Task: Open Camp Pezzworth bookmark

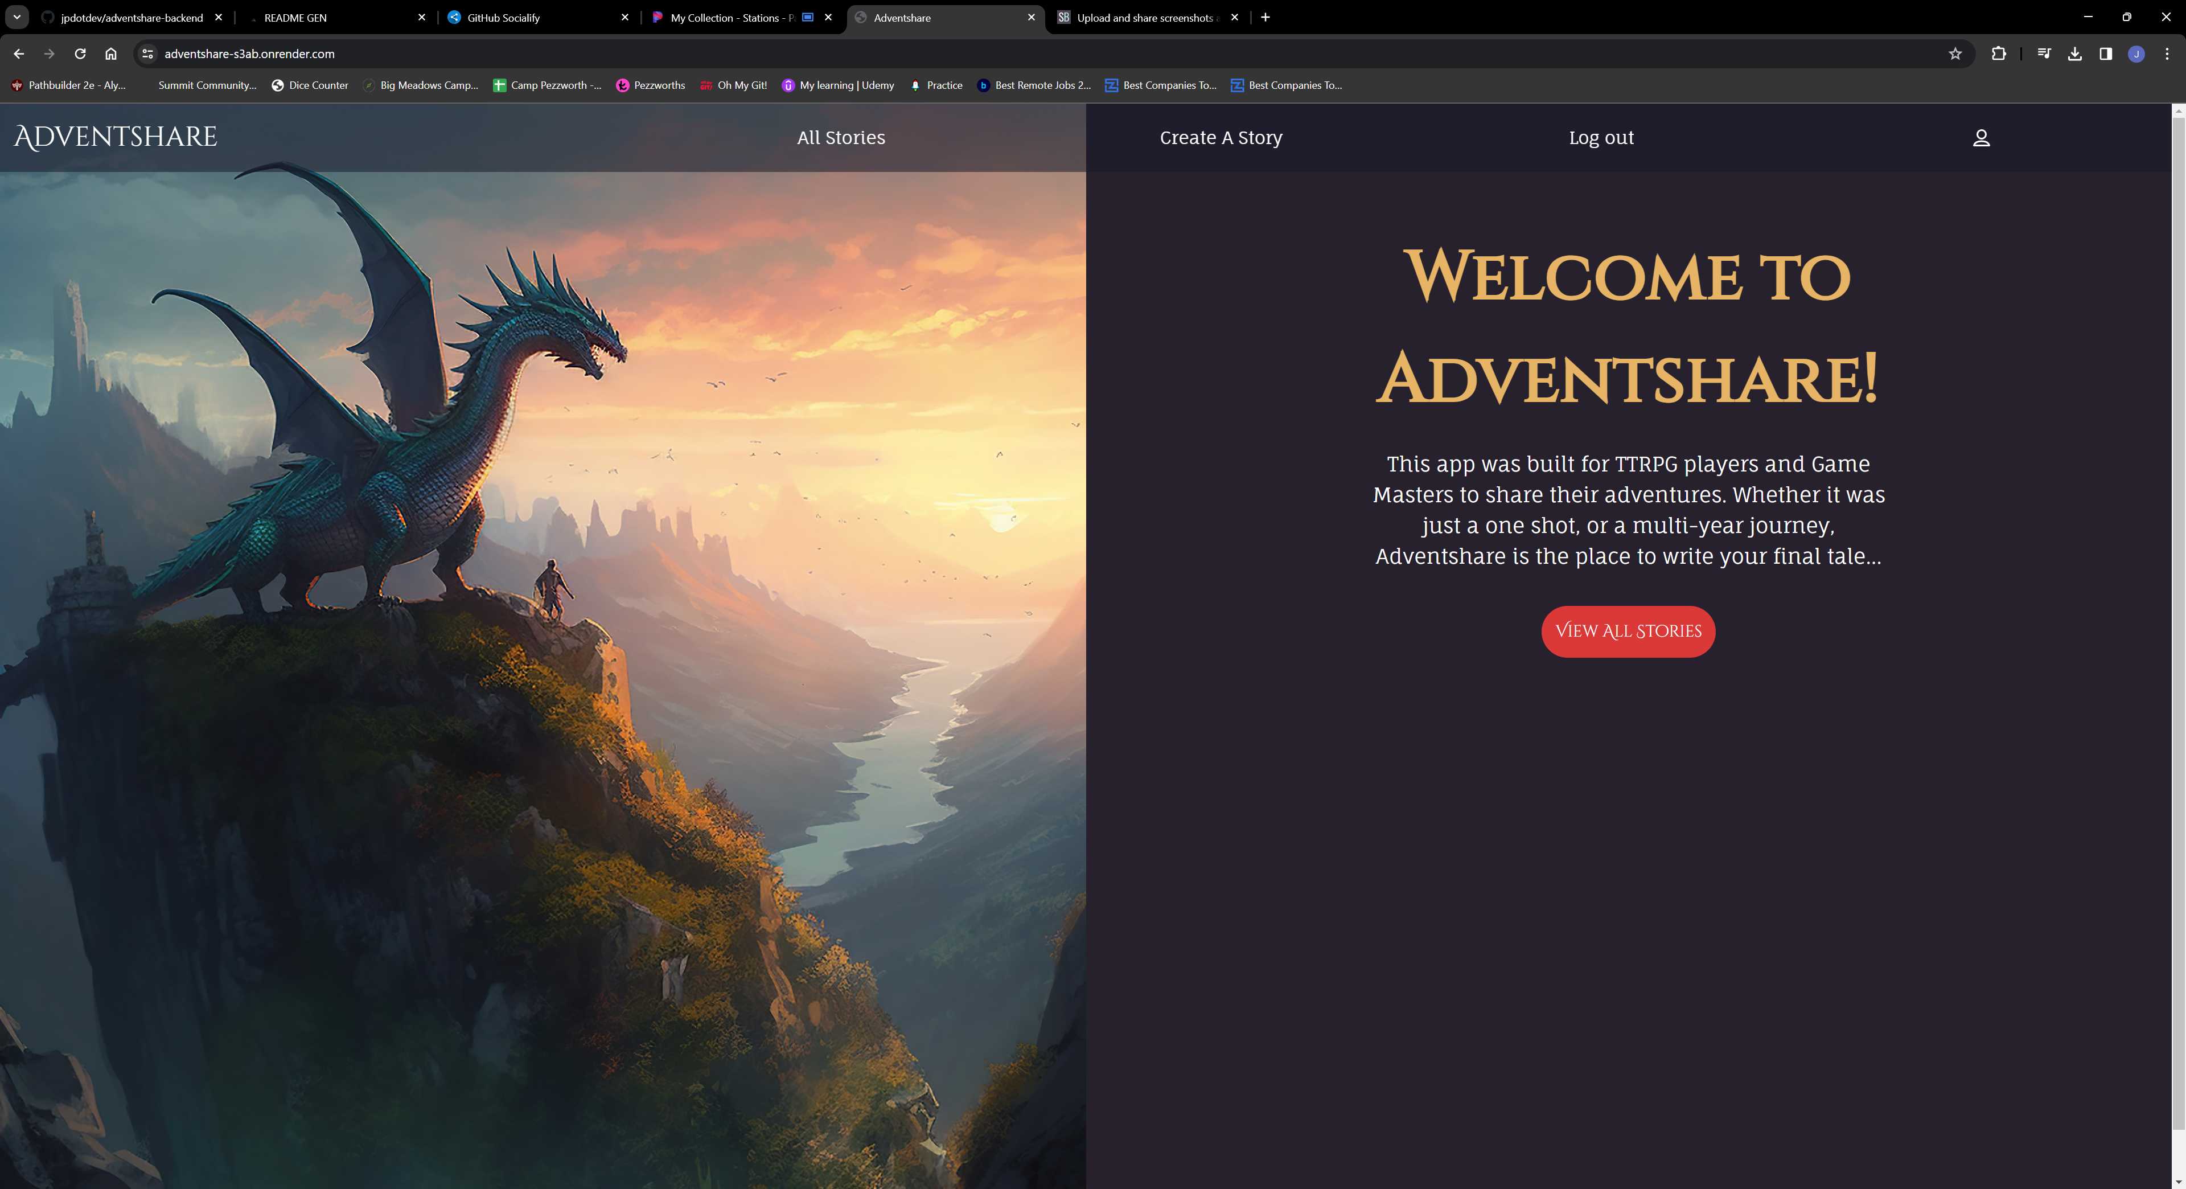Action: pyautogui.click(x=547, y=85)
